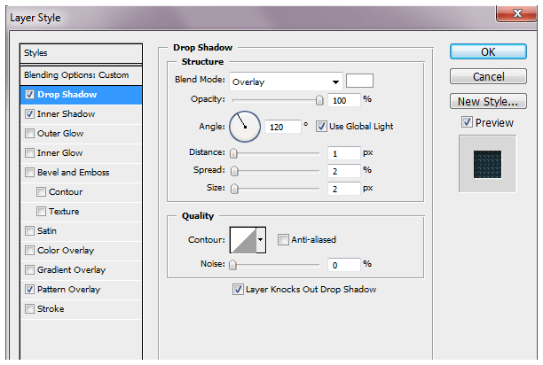Click the Distance value input field

point(341,153)
